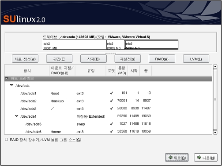Click the 재설정(s) reset button
Screen dimensions: 222x166
pos(128,59)
